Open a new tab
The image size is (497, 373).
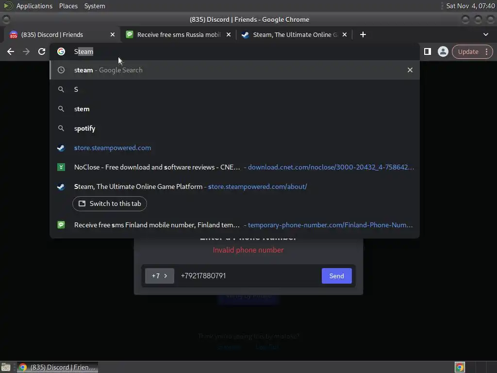pos(363,34)
